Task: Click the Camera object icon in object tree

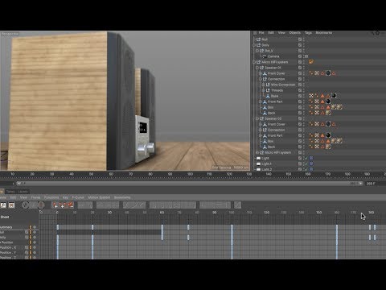Action: [265, 56]
